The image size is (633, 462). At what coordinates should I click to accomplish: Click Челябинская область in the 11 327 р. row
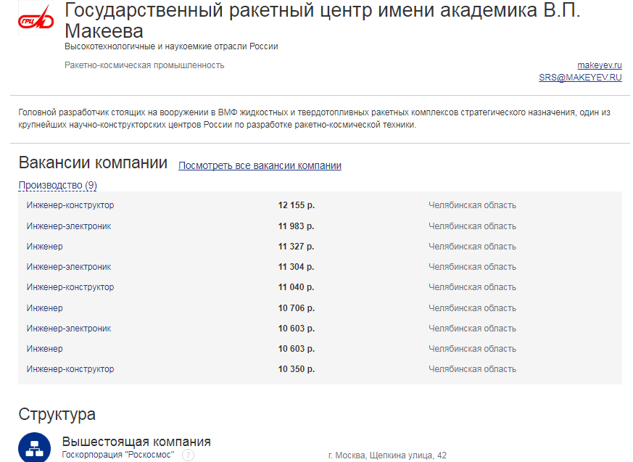472,247
